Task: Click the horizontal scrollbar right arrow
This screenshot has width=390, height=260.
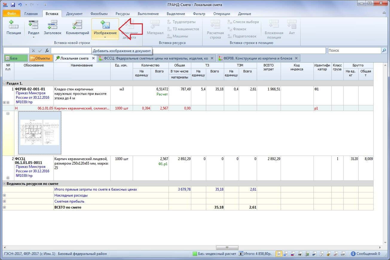Action: [380, 247]
